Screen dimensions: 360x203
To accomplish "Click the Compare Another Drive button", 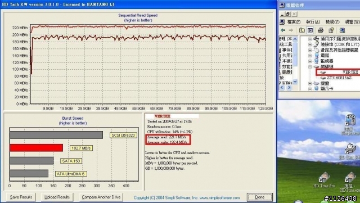I will click(101, 197).
